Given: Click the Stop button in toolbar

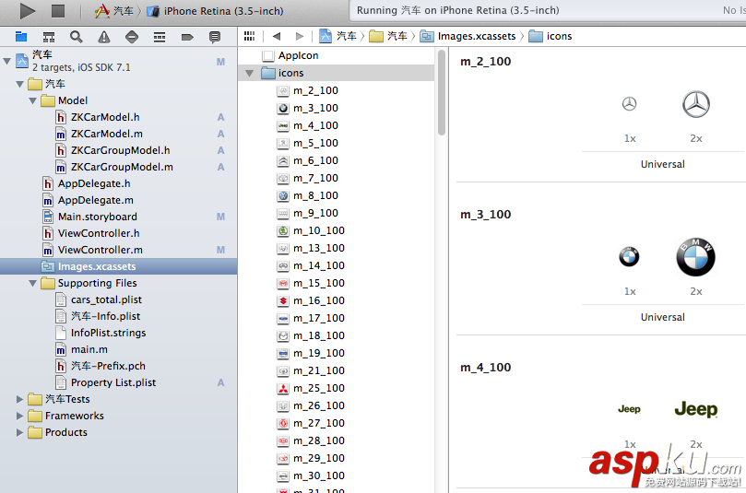Looking at the screenshot, I should coord(58,11).
